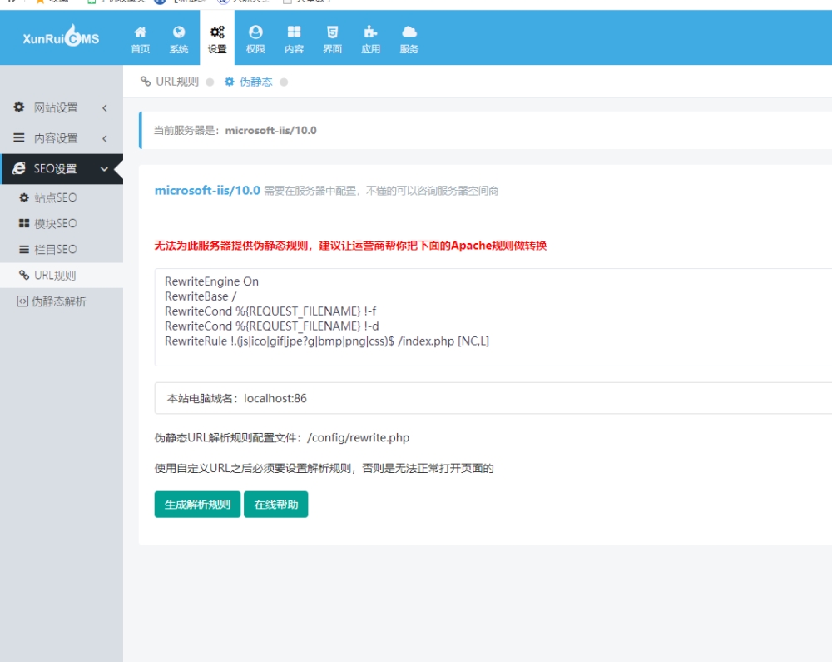
Task: Expand the 内容设置 chevron
Action: pyautogui.click(x=105, y=138)
